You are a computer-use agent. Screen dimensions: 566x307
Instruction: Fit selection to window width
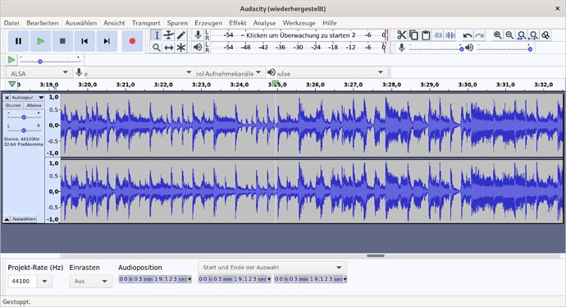coord(522,35)
